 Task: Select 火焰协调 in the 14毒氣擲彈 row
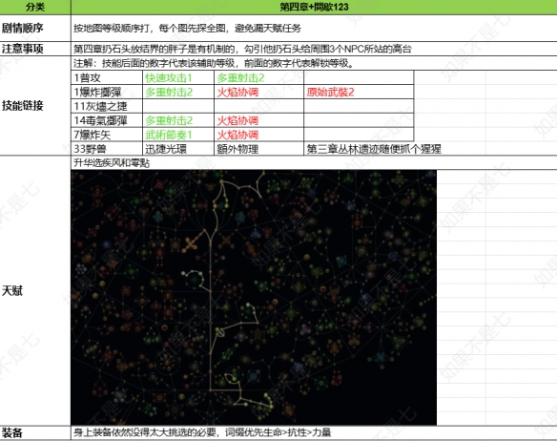[x=259, y=120]
